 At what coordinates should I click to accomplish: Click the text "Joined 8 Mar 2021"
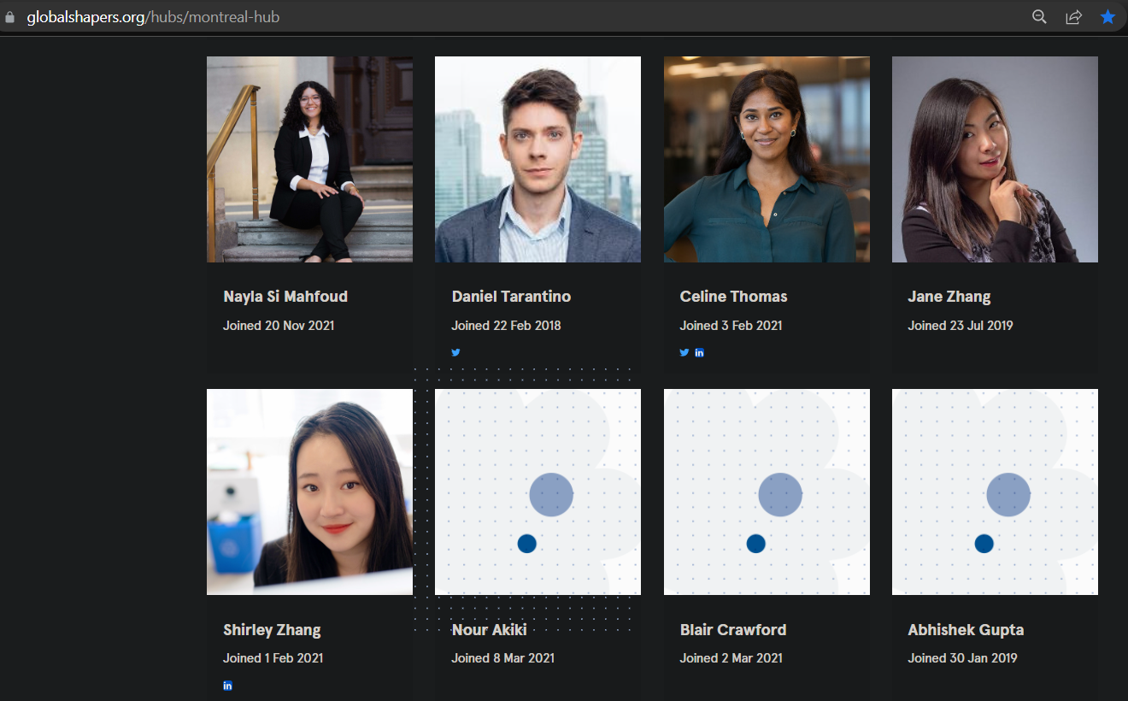click(502, 658)
